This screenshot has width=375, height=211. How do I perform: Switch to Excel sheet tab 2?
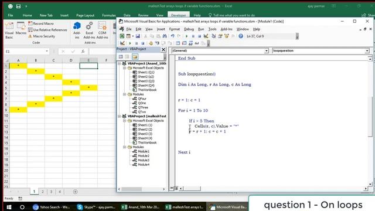point(43,192)
